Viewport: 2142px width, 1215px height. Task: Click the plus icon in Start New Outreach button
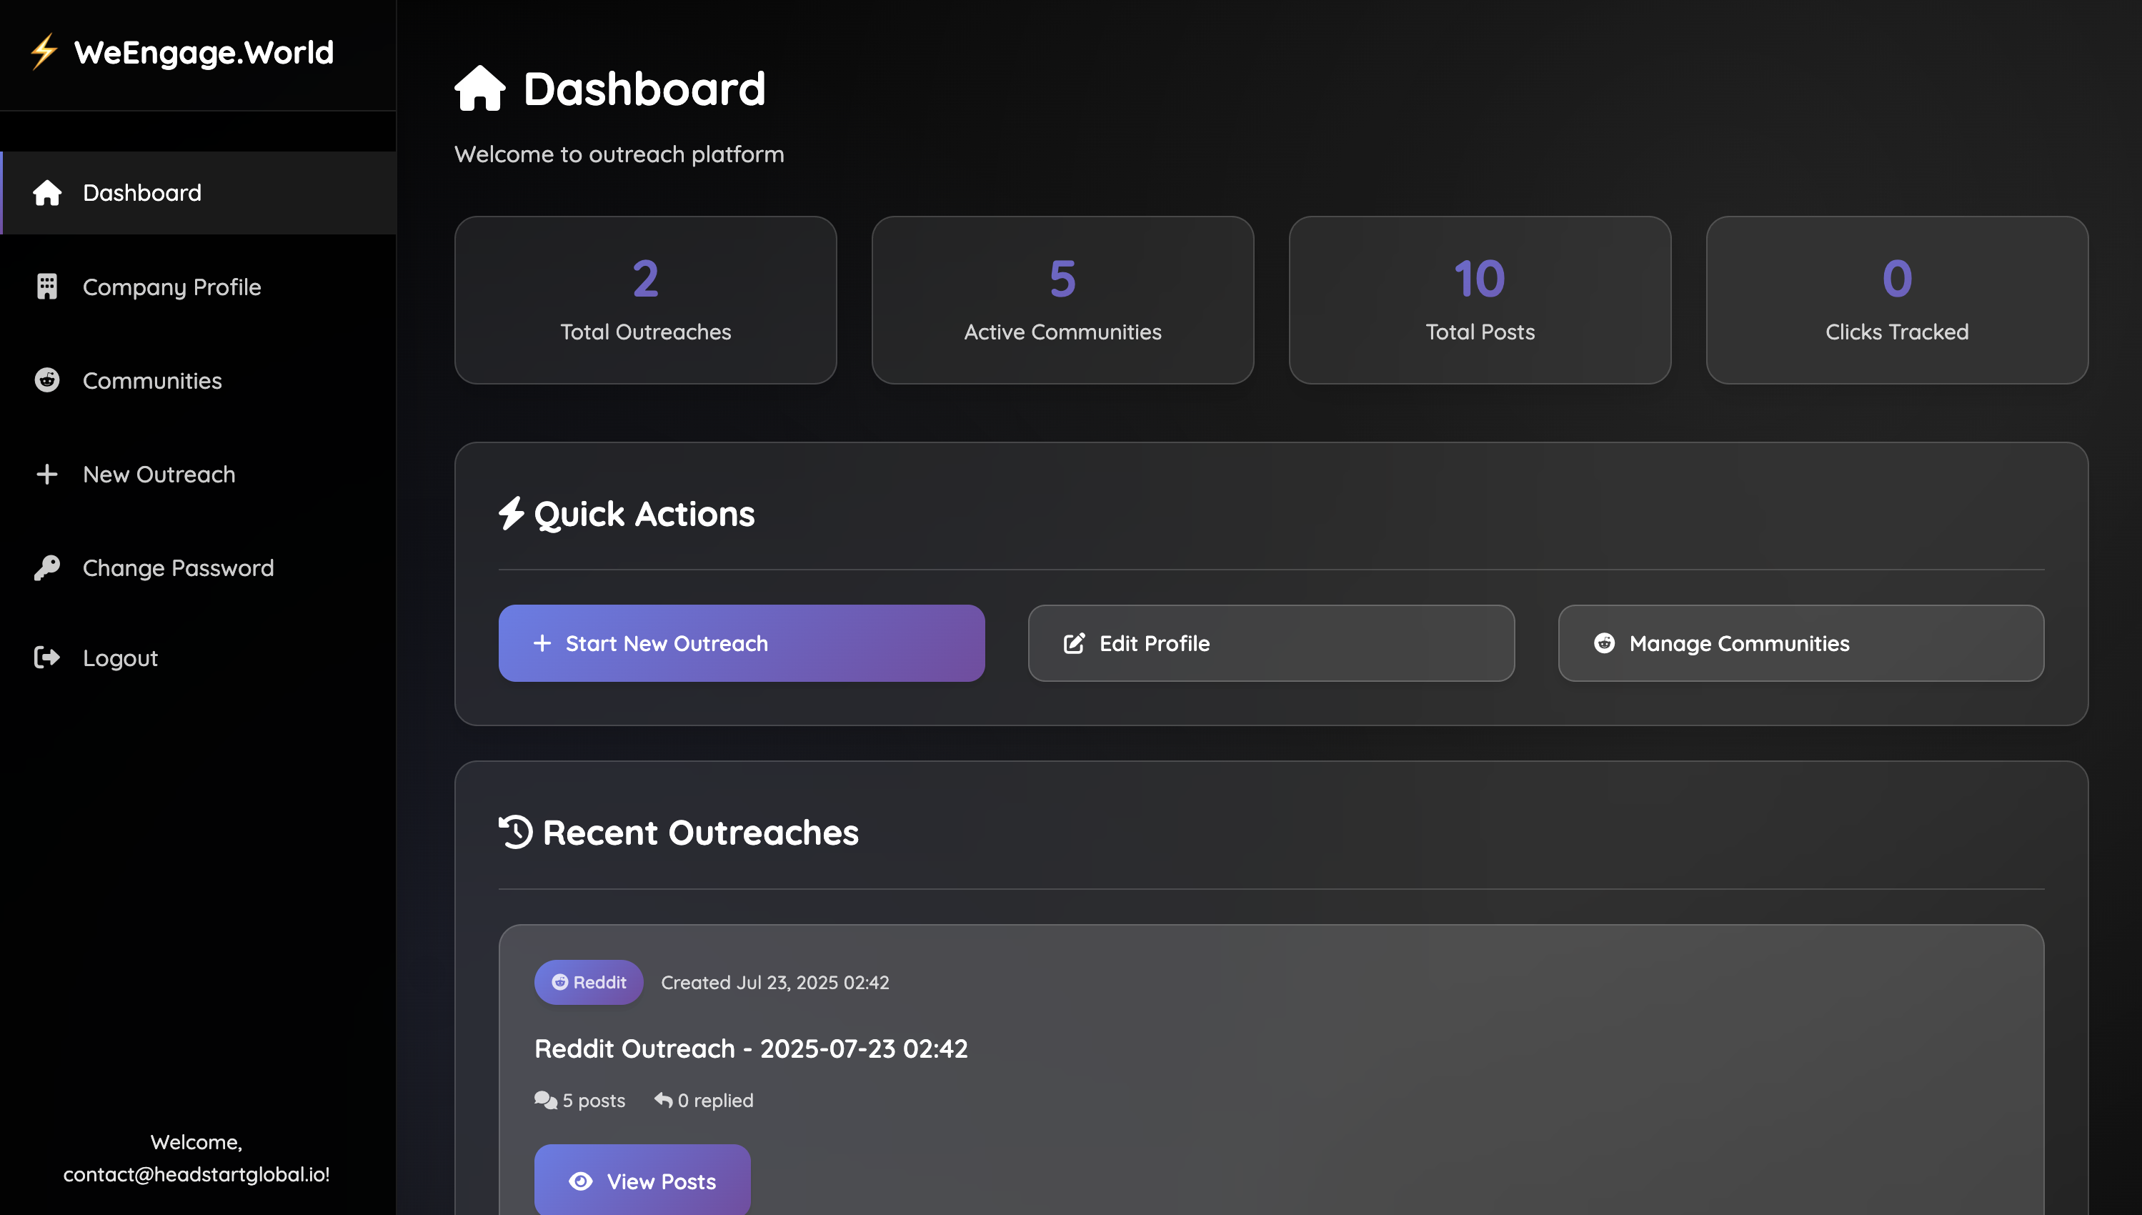coord(542,643)
